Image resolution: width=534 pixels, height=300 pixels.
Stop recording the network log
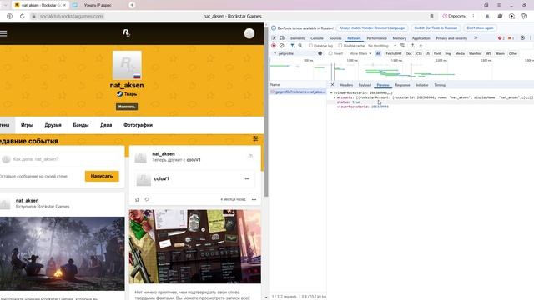(x=274, y=46)
